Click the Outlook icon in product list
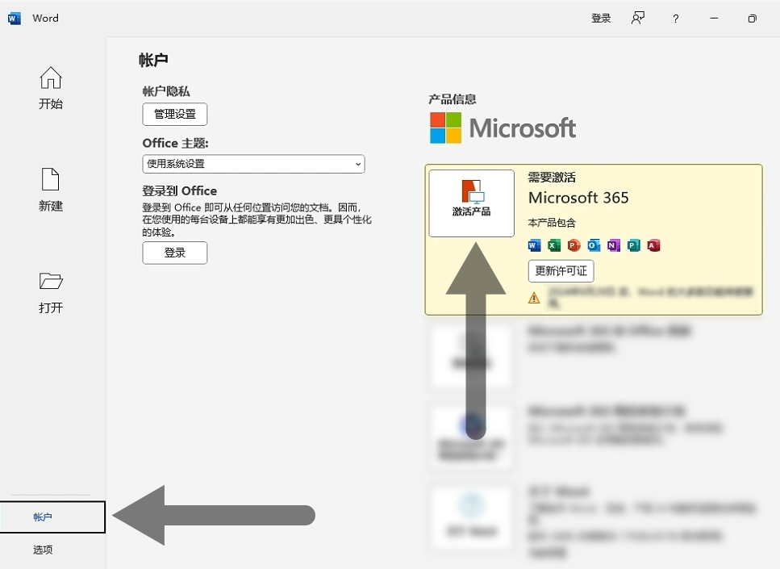 594,245
